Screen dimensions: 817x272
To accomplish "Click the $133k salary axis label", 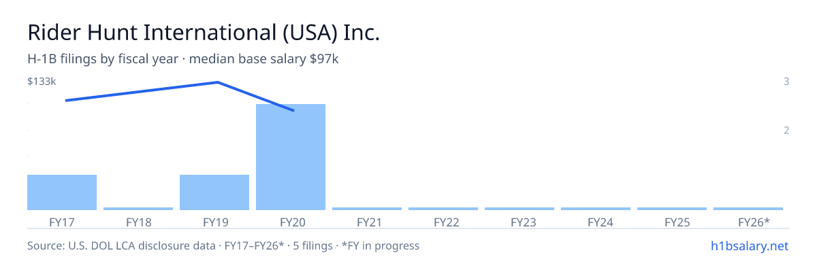I will coord(42,81).
